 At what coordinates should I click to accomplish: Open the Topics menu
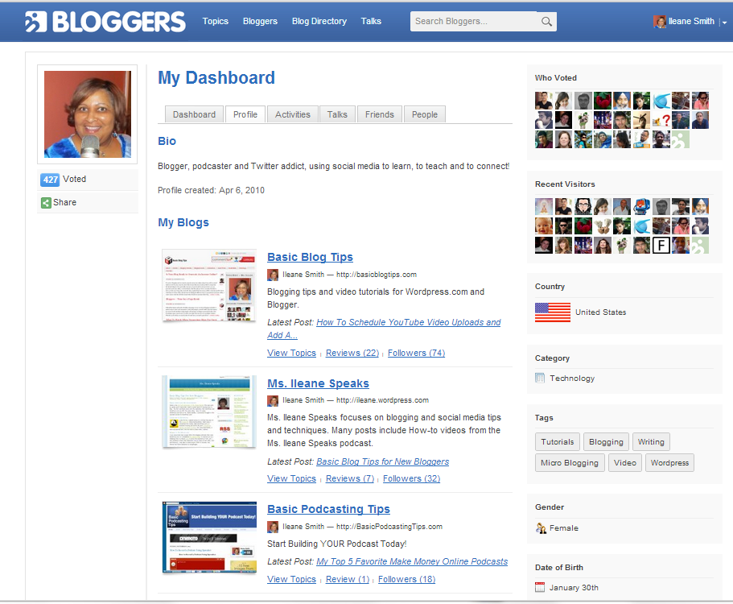[215, 21]
